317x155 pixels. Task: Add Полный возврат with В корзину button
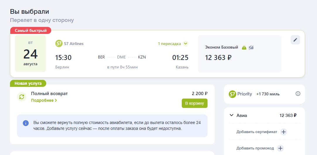[194, 103]
